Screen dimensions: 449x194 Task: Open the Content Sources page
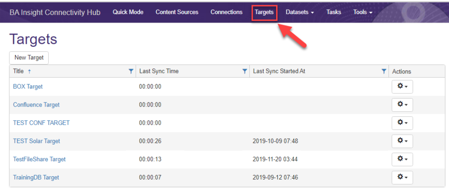click(177, 12)
